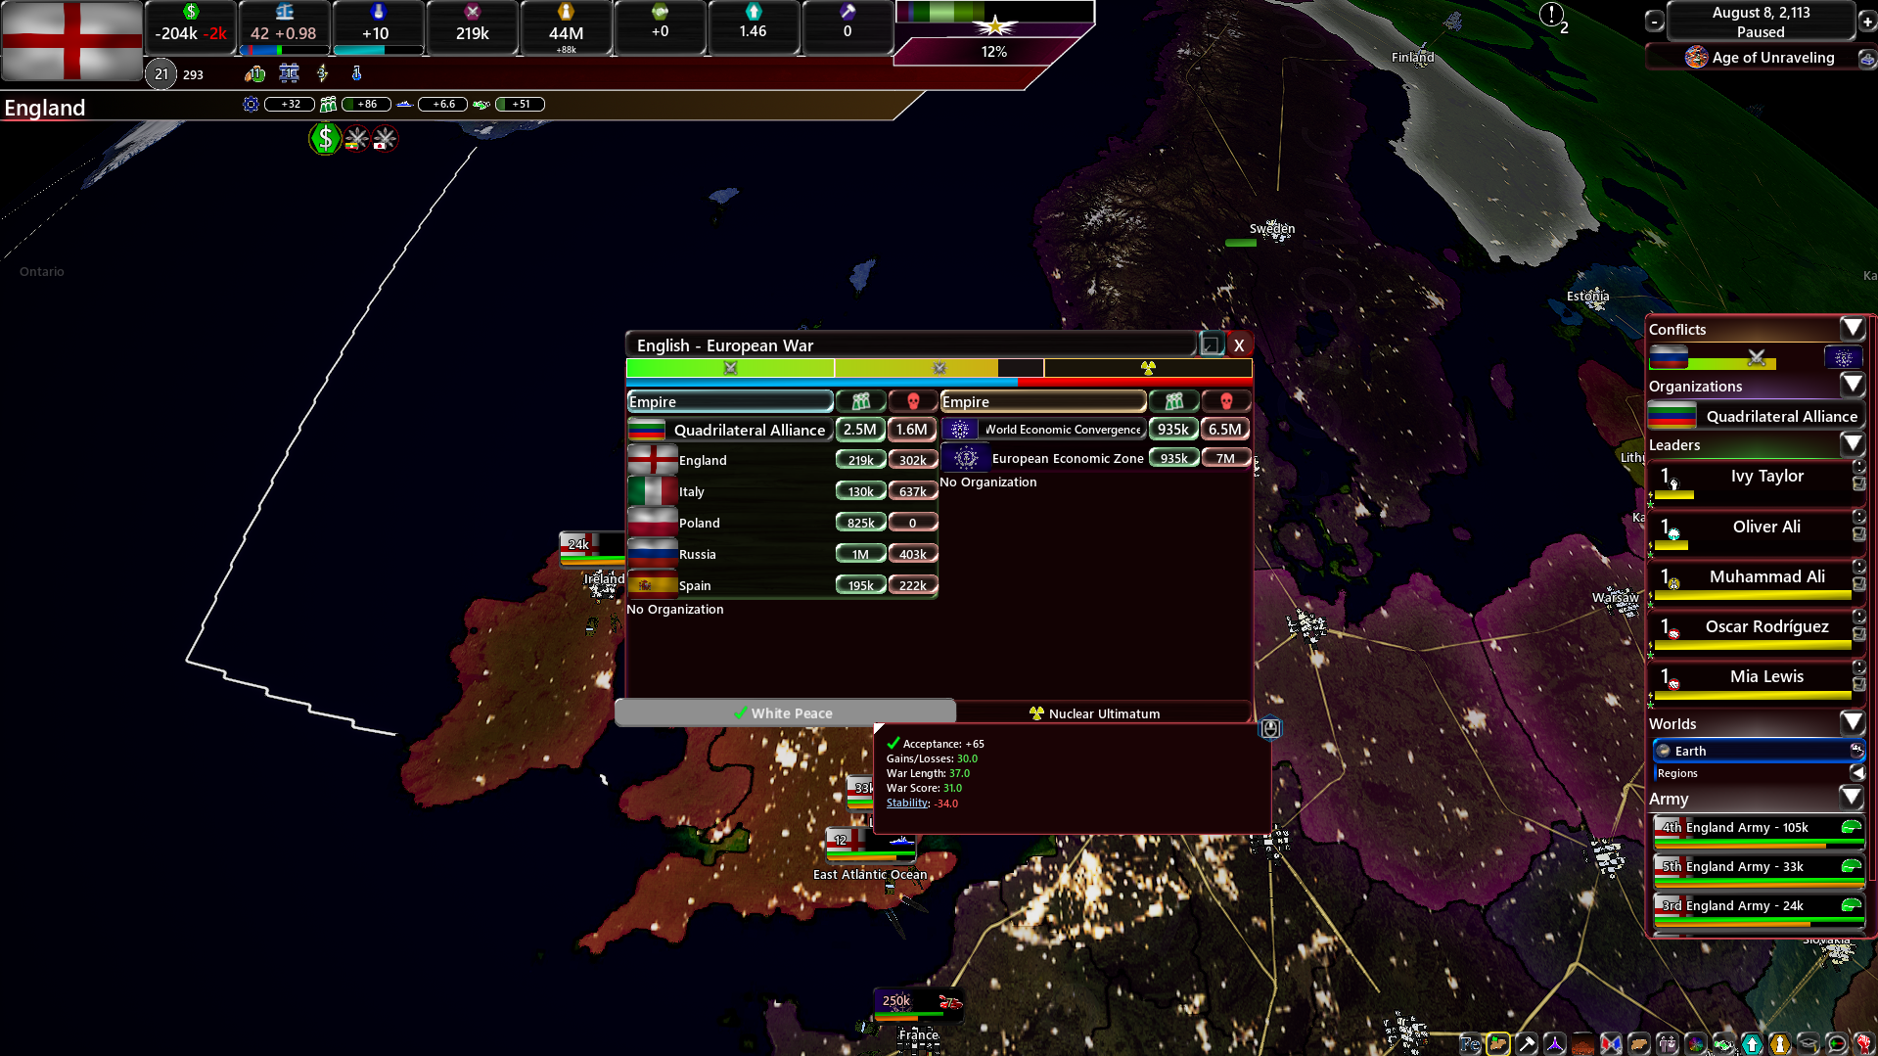Open the population stat showing 44M

point(566,27)
